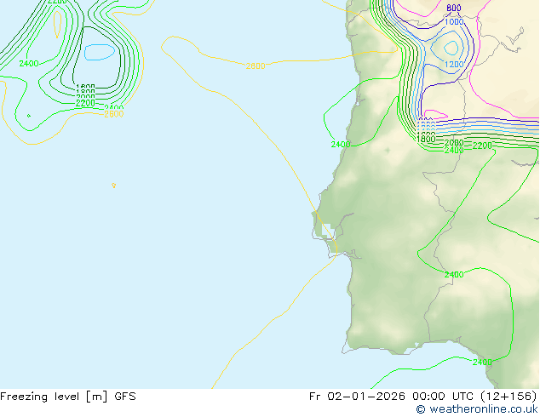Click the "2200" label beside "2080" inland
The image size is (540, 417).
(x=482, y=146)
